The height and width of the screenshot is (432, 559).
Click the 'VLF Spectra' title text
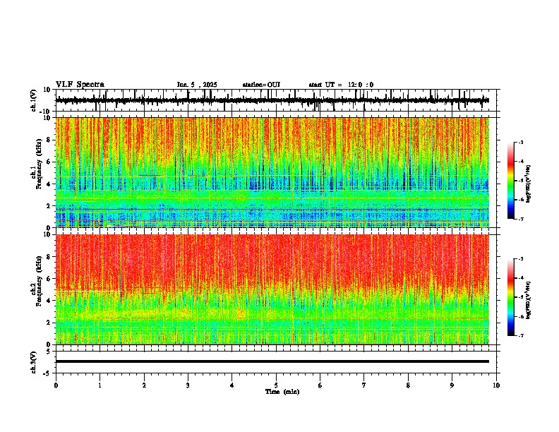(x=80, y=85)
